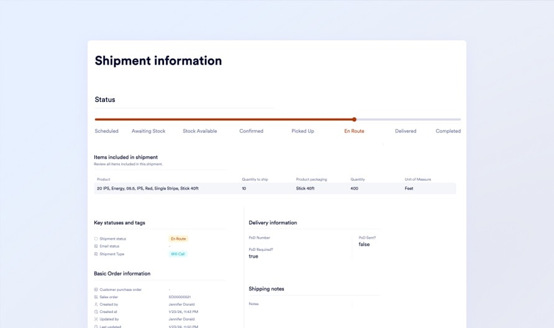Click the Sales order field icon
The image size is (554, 328).
[x=96, y=297]
